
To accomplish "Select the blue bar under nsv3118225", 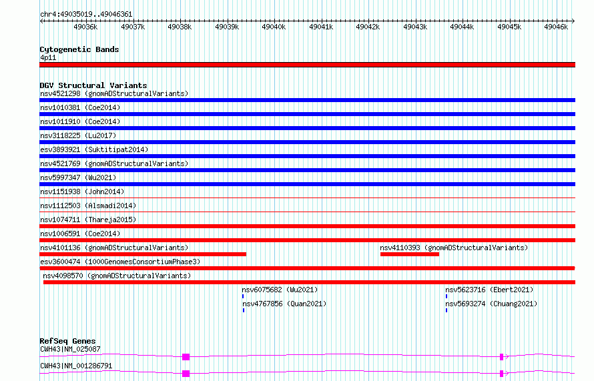I will [307, 142].
